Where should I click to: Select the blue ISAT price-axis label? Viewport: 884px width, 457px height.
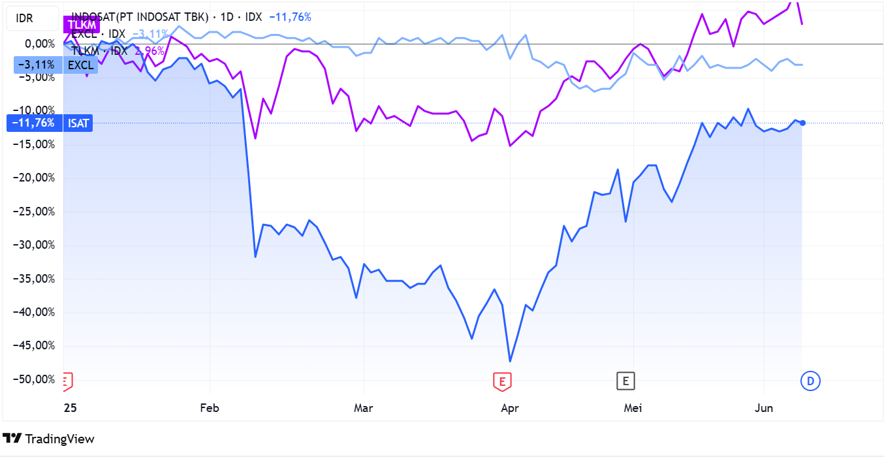[78, 123]
